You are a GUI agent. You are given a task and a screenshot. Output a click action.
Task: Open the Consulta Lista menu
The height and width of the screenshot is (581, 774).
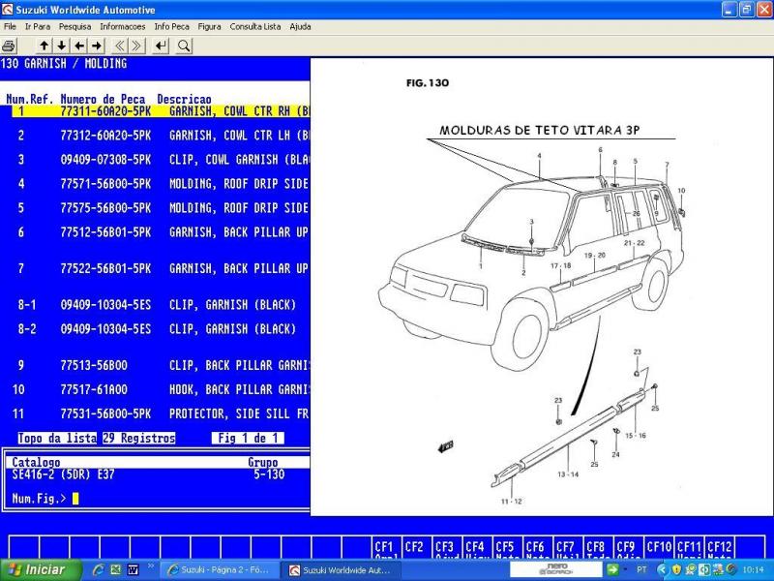tap(255, 27)
